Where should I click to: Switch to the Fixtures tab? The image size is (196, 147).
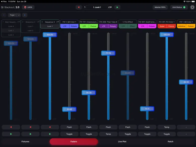click(x=25, y=141)
